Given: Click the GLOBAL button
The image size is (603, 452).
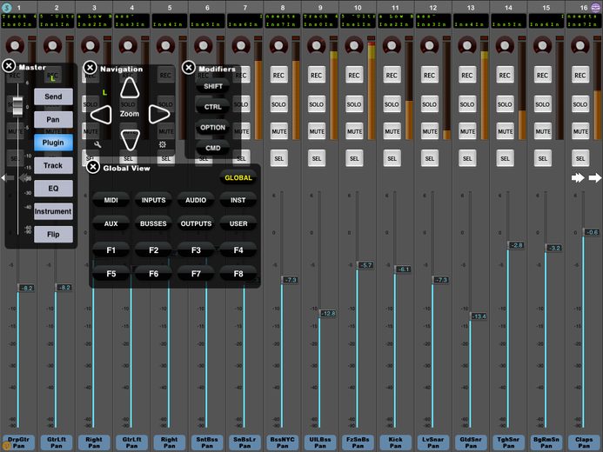Looking at the screenshot, I should (x=238, y=178).
